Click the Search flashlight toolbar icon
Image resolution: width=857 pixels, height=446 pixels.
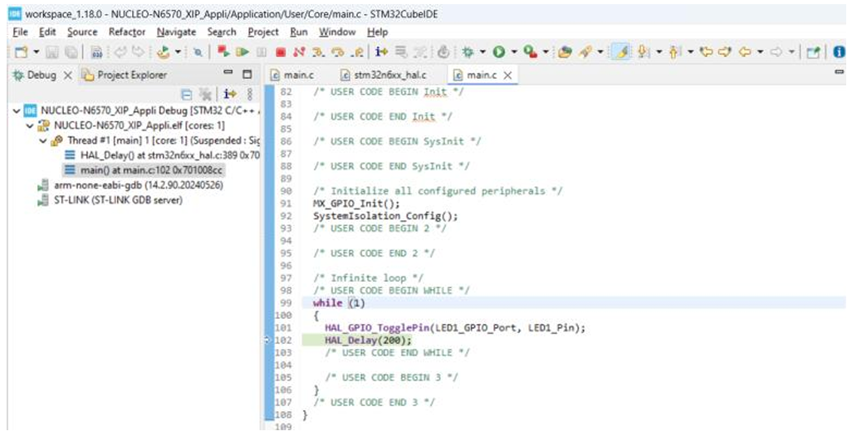[585, 52]
